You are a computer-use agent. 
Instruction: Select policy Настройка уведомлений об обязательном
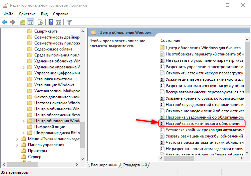click(202, 117)
